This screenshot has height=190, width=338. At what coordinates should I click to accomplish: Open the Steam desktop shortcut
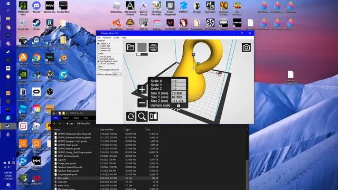36,24
